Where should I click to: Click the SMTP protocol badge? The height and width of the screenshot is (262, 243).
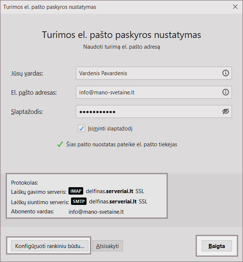pyautogui.click(x=79, y=202)
